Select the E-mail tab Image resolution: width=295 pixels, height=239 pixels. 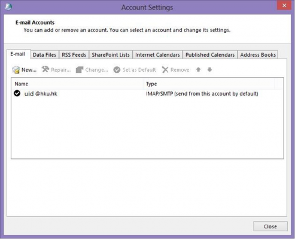pyautogui.click(x=18, y=54)
